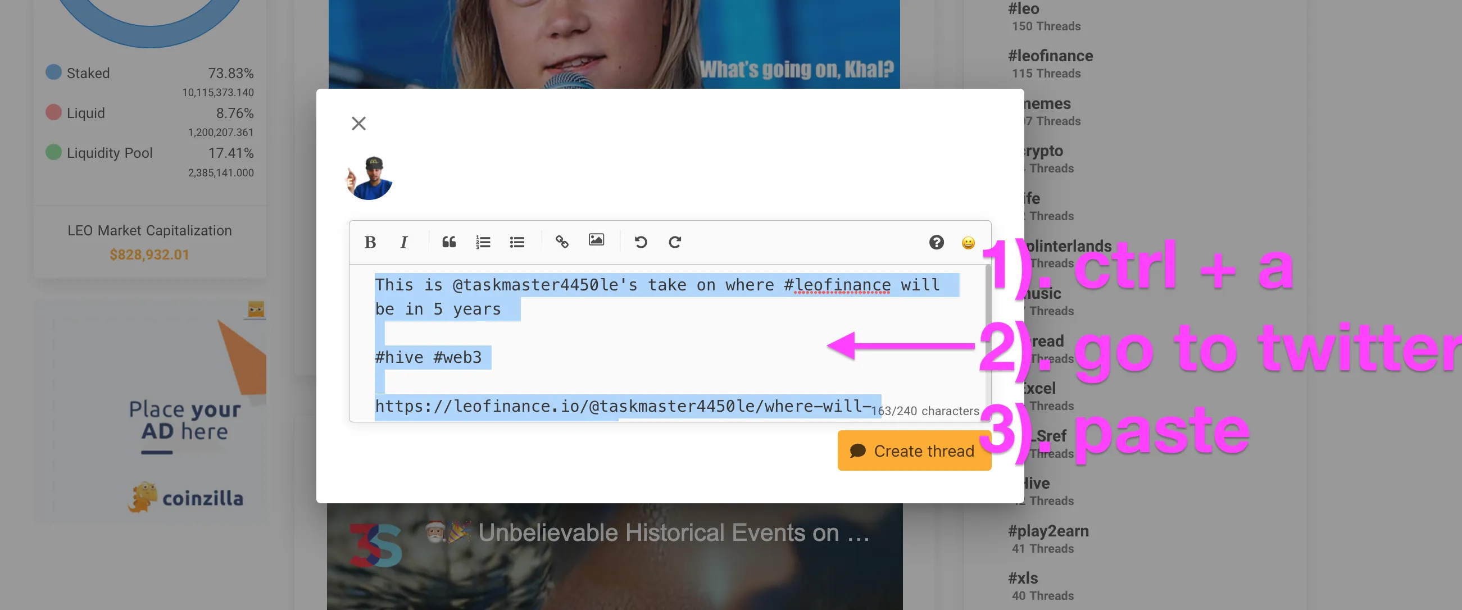Viewport: 1462px width, 610px height.
Task: Open the #play2earn tag
Action: [1048, 531]
